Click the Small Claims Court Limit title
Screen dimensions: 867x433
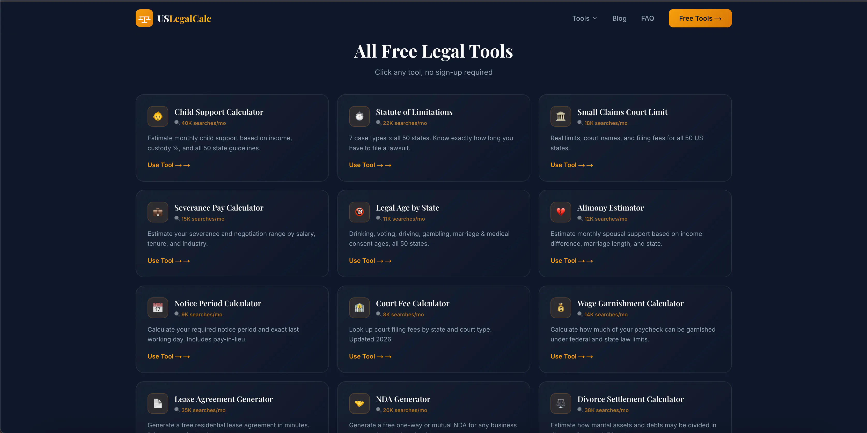tap(622, 112)
